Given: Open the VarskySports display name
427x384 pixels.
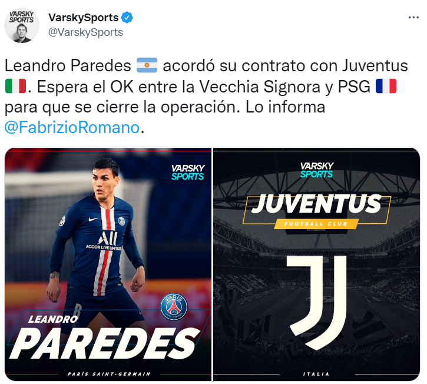Looking at the screenshot, I should tap(83, 18).
